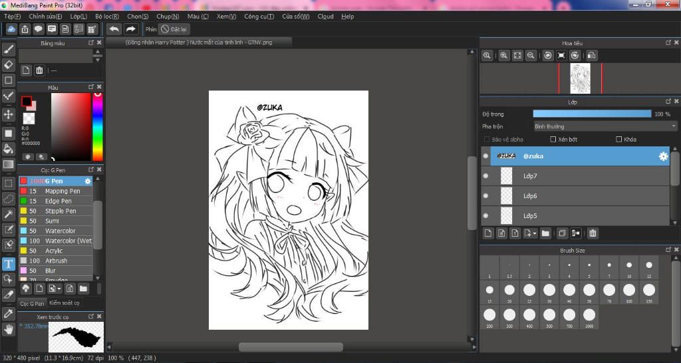Image resolution: width=681 pixels, height=363 pixels.
Task: Select the Eraser tool
Action: click(9, 64)
